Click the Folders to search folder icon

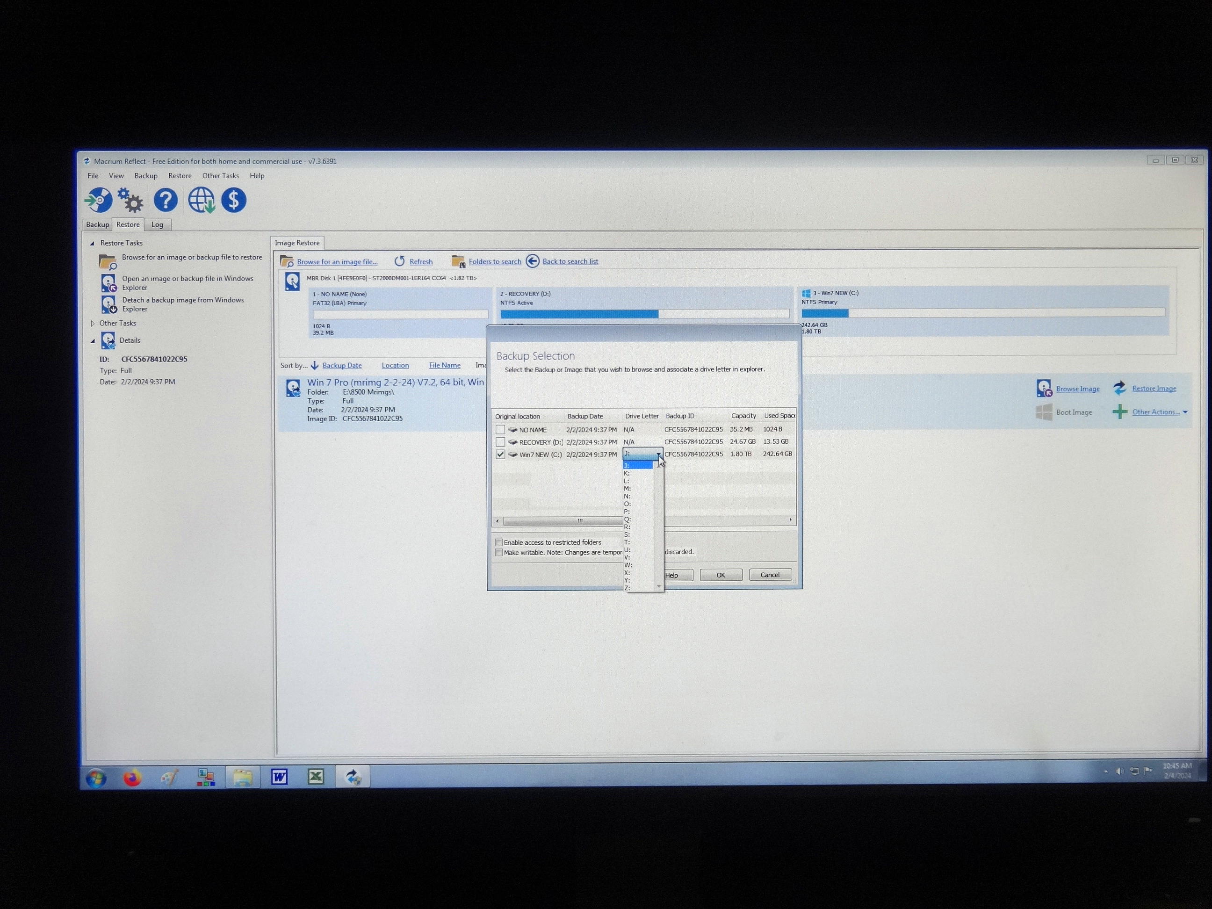click(x=458, y=261)
